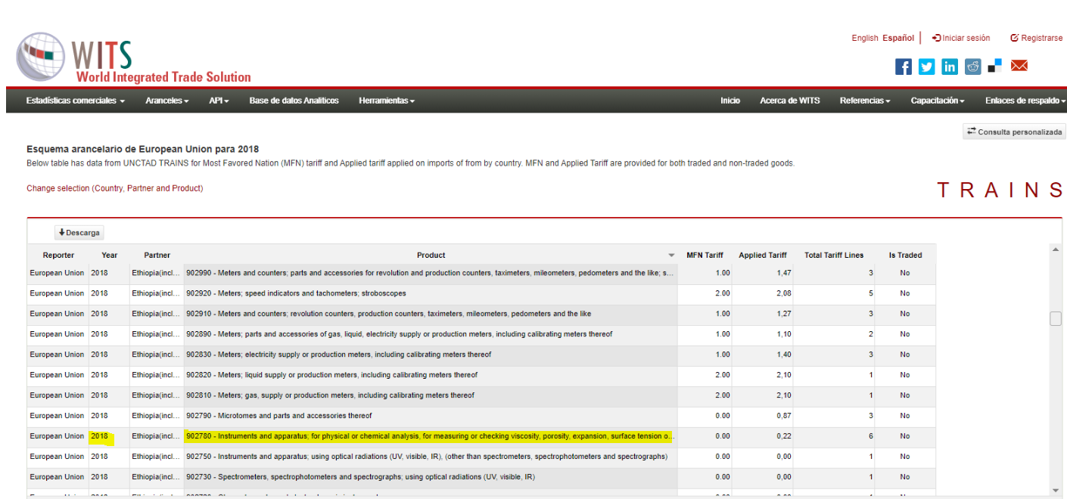Expand the Capacitación menu
1067x499 pixels.
938,101
